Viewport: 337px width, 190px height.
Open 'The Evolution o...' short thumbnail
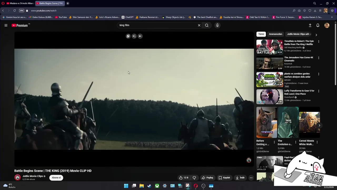(288, 122)
